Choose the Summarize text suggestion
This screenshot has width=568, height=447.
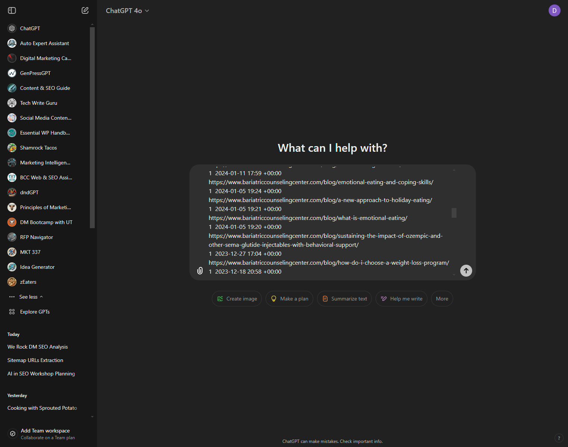click(344, 299)
